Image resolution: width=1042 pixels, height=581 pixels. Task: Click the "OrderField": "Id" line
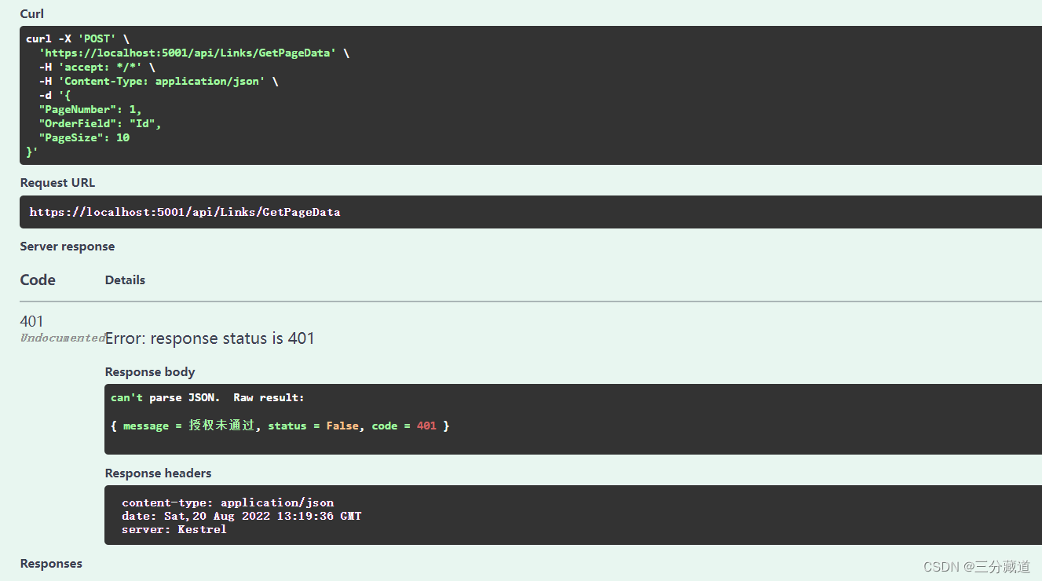coord(100,123)
